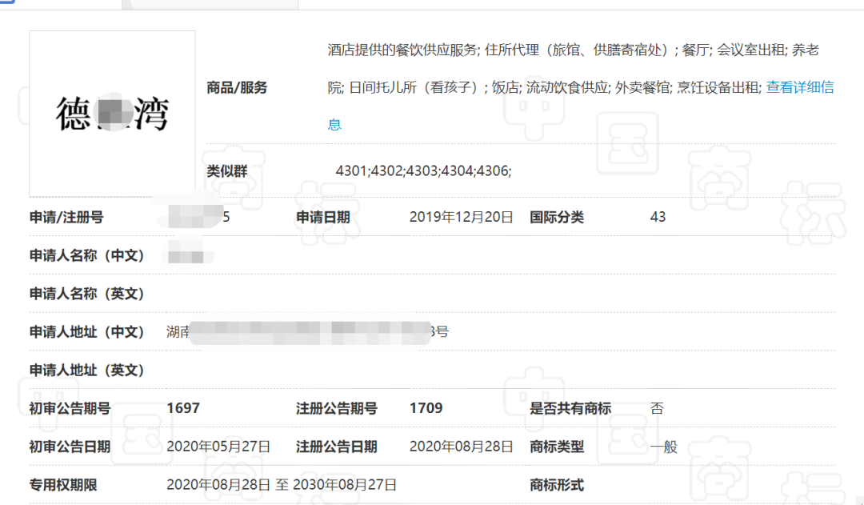Select the shared trademark value 否
The height and width of the screenshot is (505, 864).
657,408
